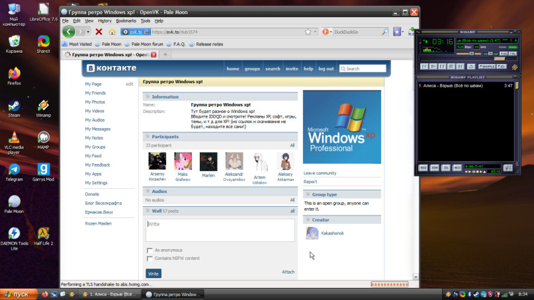Click the Winamp Play button
The image size is (534, 300).
click(x=433, y=67)
